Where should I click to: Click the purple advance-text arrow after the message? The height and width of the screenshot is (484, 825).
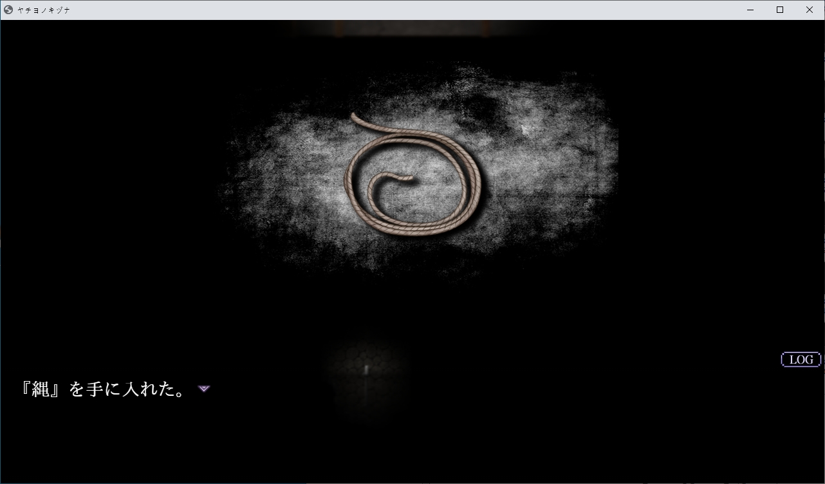[x=204, y=389]
